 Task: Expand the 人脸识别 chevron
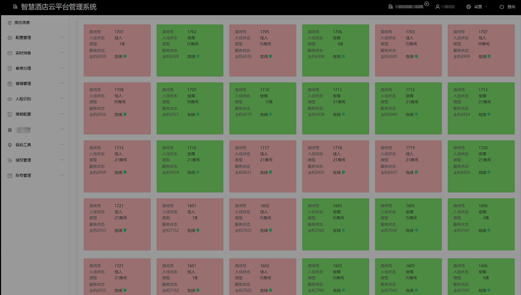62,99
